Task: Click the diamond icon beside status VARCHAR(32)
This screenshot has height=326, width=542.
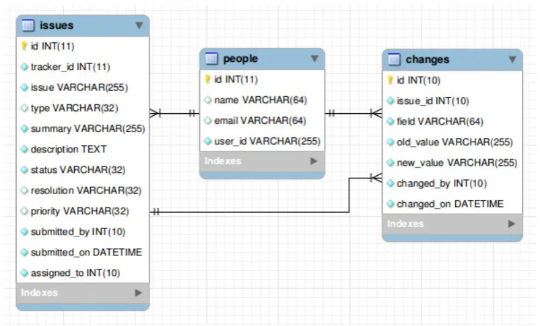Action: pyautogui.click(x=24, y=170)
